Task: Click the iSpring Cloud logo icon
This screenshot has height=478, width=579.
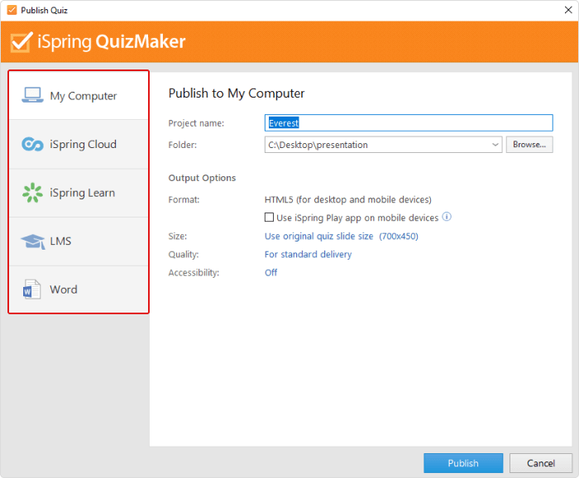Action: coord(32,144)
